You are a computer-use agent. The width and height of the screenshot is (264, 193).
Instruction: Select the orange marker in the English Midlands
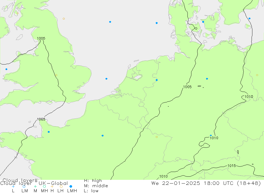tap(56, 75)
